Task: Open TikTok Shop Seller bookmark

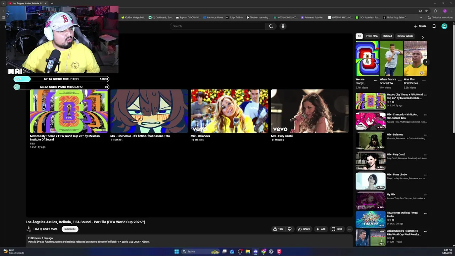Action: tap(395, 17)
